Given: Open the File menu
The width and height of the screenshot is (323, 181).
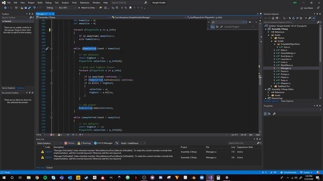Looking at the screenshot, I should pos(9,3).
